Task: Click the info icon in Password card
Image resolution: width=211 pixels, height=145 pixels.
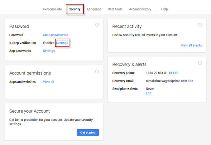Action: click(97, 25)
